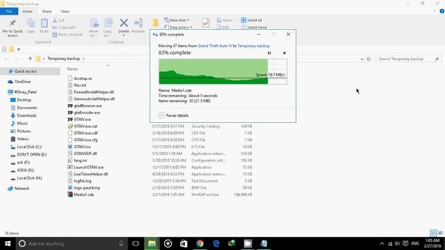Click the Paste icon in the ribbon
Screen dimensions: 445x250
click(44, 23)
